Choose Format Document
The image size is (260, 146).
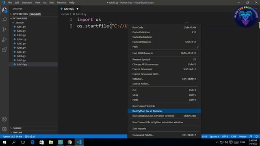click(x=164, y=69)
